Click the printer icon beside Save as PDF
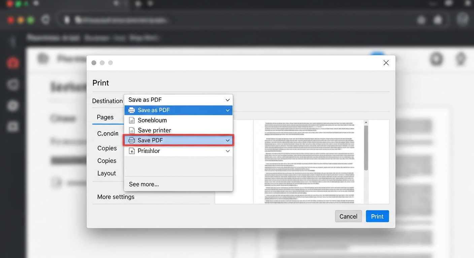The height and width of the screenshot is (258, 474). [132, 110]
